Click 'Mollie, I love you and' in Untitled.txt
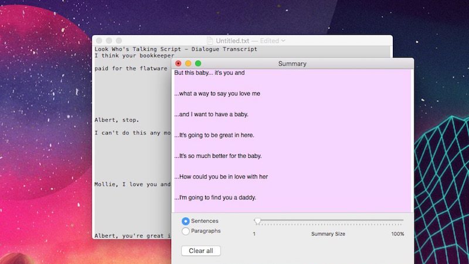469x264 pixels. pos(132,184)
